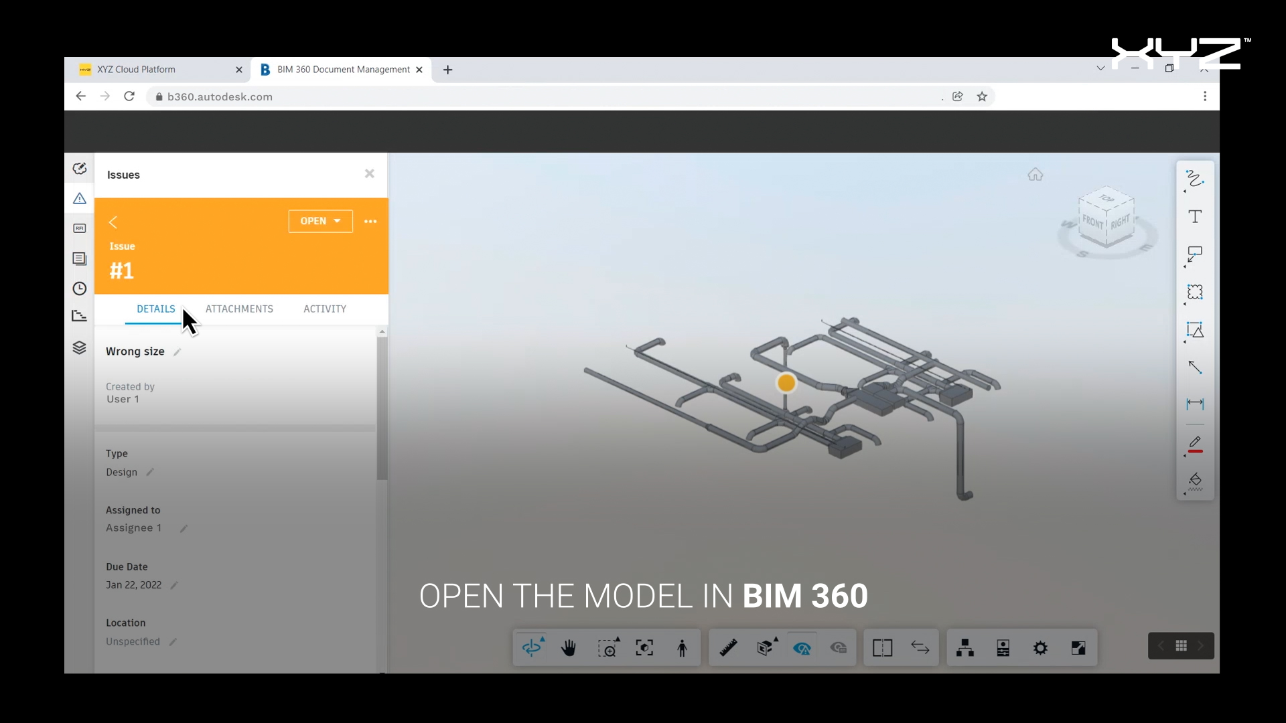
Task: Edit the Assignee 1 field
Action: coord(184,529)
